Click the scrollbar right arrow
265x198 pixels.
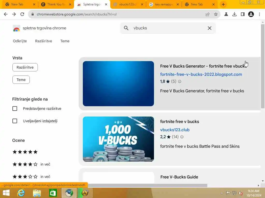pos(259,185)
